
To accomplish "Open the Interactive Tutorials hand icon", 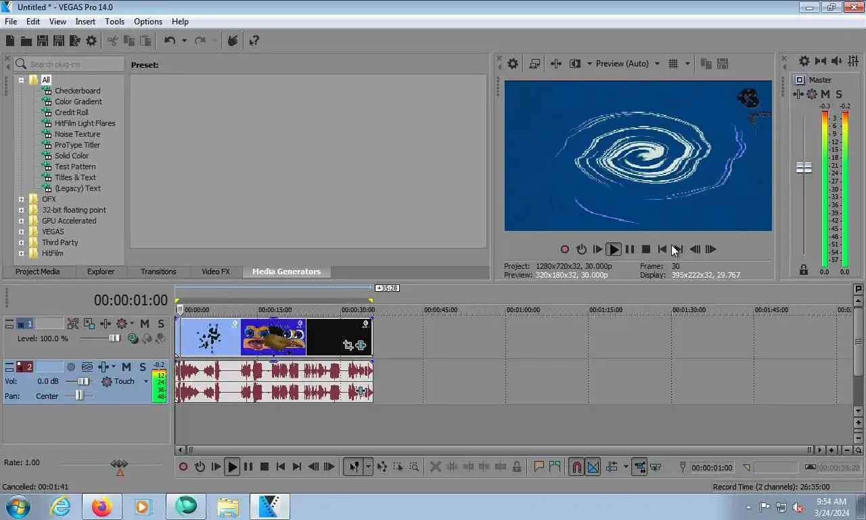I will click(x=233, y=41).
